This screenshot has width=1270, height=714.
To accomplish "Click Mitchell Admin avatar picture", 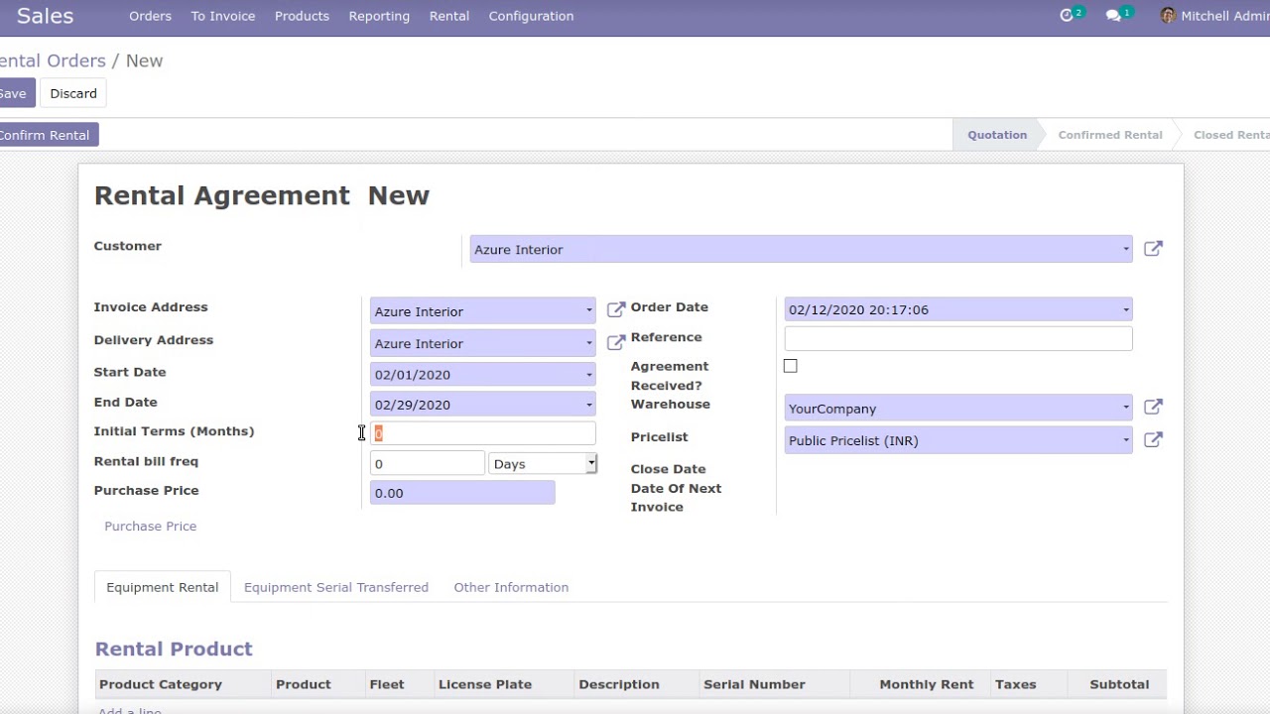I will click(x=1168, y=16).
